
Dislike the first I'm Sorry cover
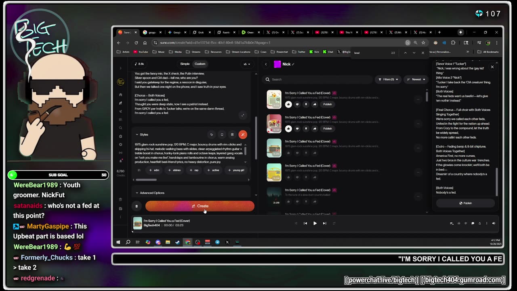point(297,104)
